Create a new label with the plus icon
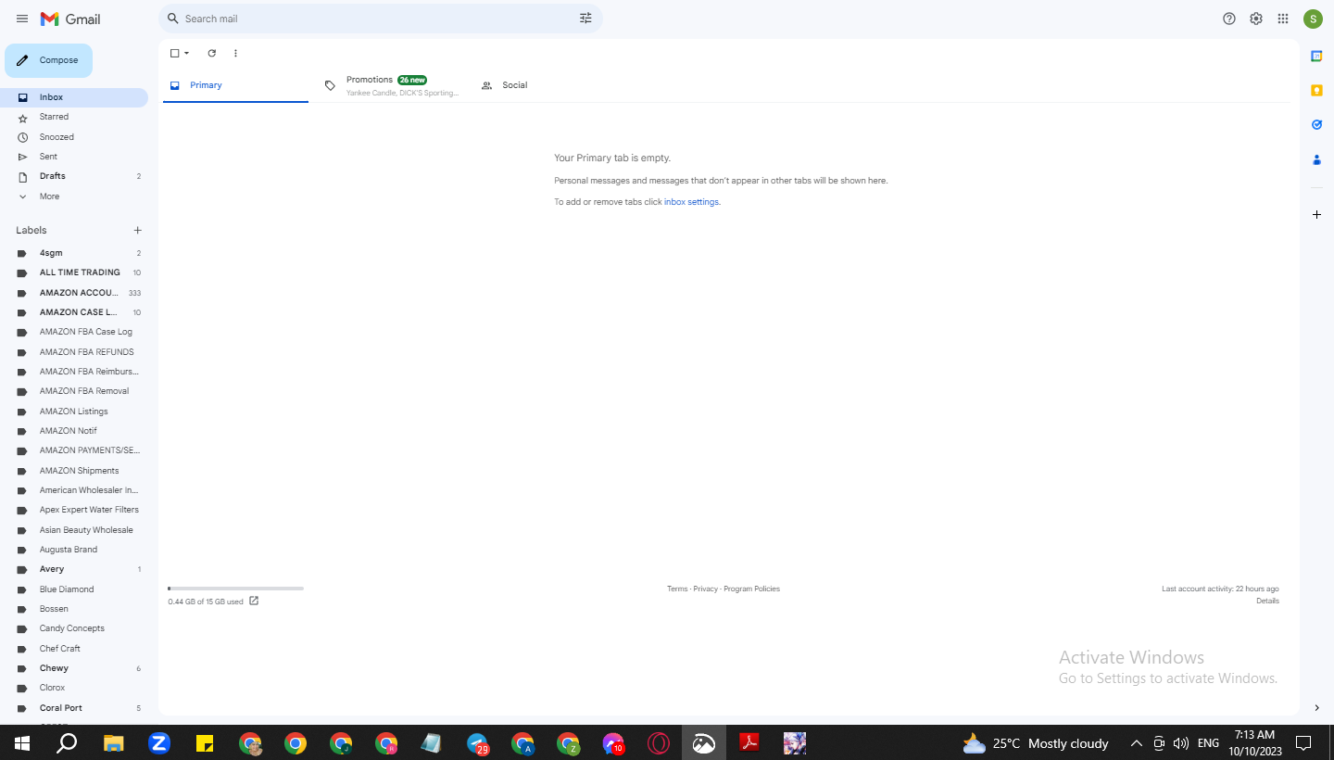Screen dimensions: 1334x760 (137, 230)
